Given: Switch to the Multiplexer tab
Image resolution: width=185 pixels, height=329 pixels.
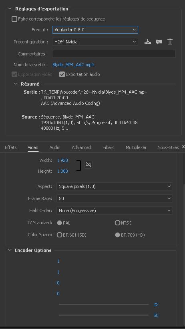Looking at the screenshot, I should (136, 147).
